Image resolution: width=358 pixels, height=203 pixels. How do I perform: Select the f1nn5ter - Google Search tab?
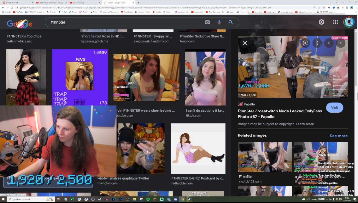[x=119, y=3]
